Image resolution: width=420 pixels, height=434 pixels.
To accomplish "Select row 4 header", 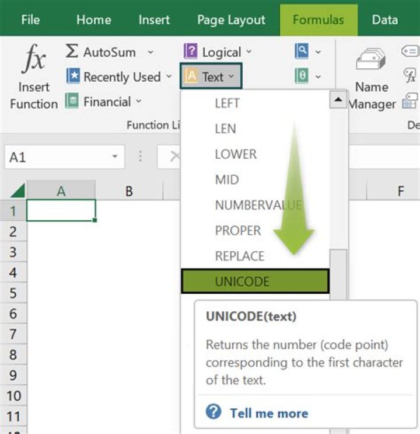I will (13, 272).
